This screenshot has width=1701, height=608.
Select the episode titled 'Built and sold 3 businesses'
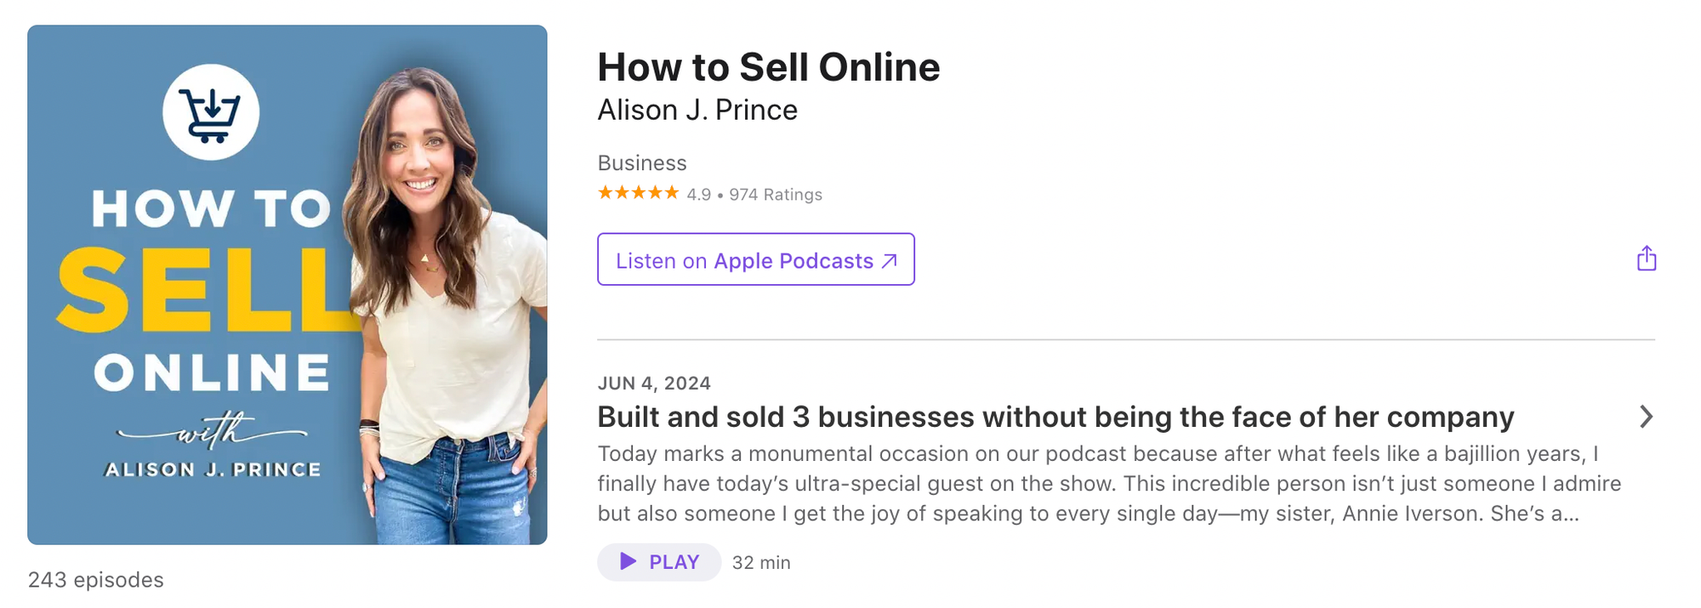tap(1055, 417)
